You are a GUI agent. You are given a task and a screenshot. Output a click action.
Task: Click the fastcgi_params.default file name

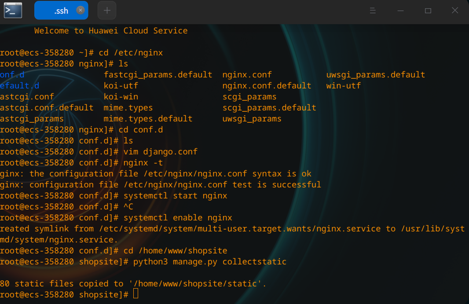click(x=158, y=75)
